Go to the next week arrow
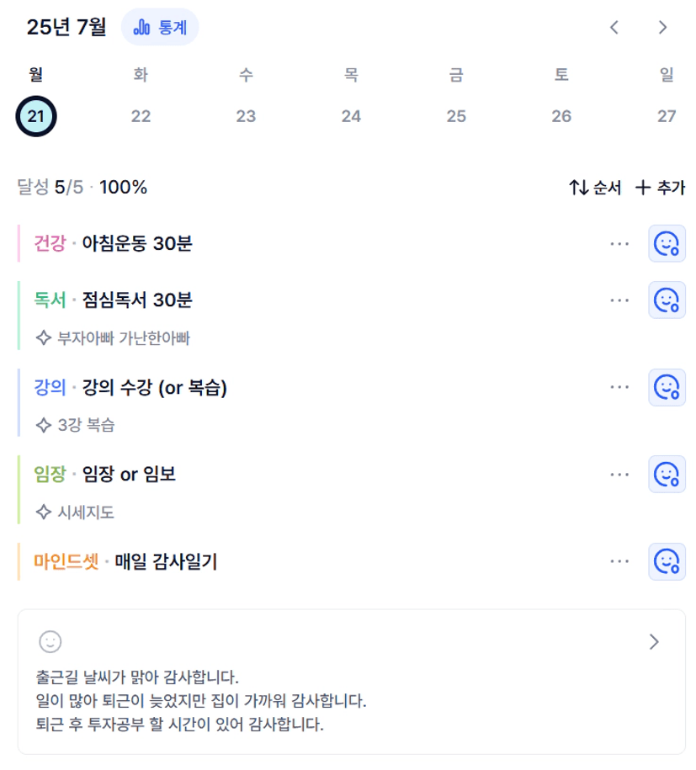Viewport: 696px width, 770px height. pos(662,27)
